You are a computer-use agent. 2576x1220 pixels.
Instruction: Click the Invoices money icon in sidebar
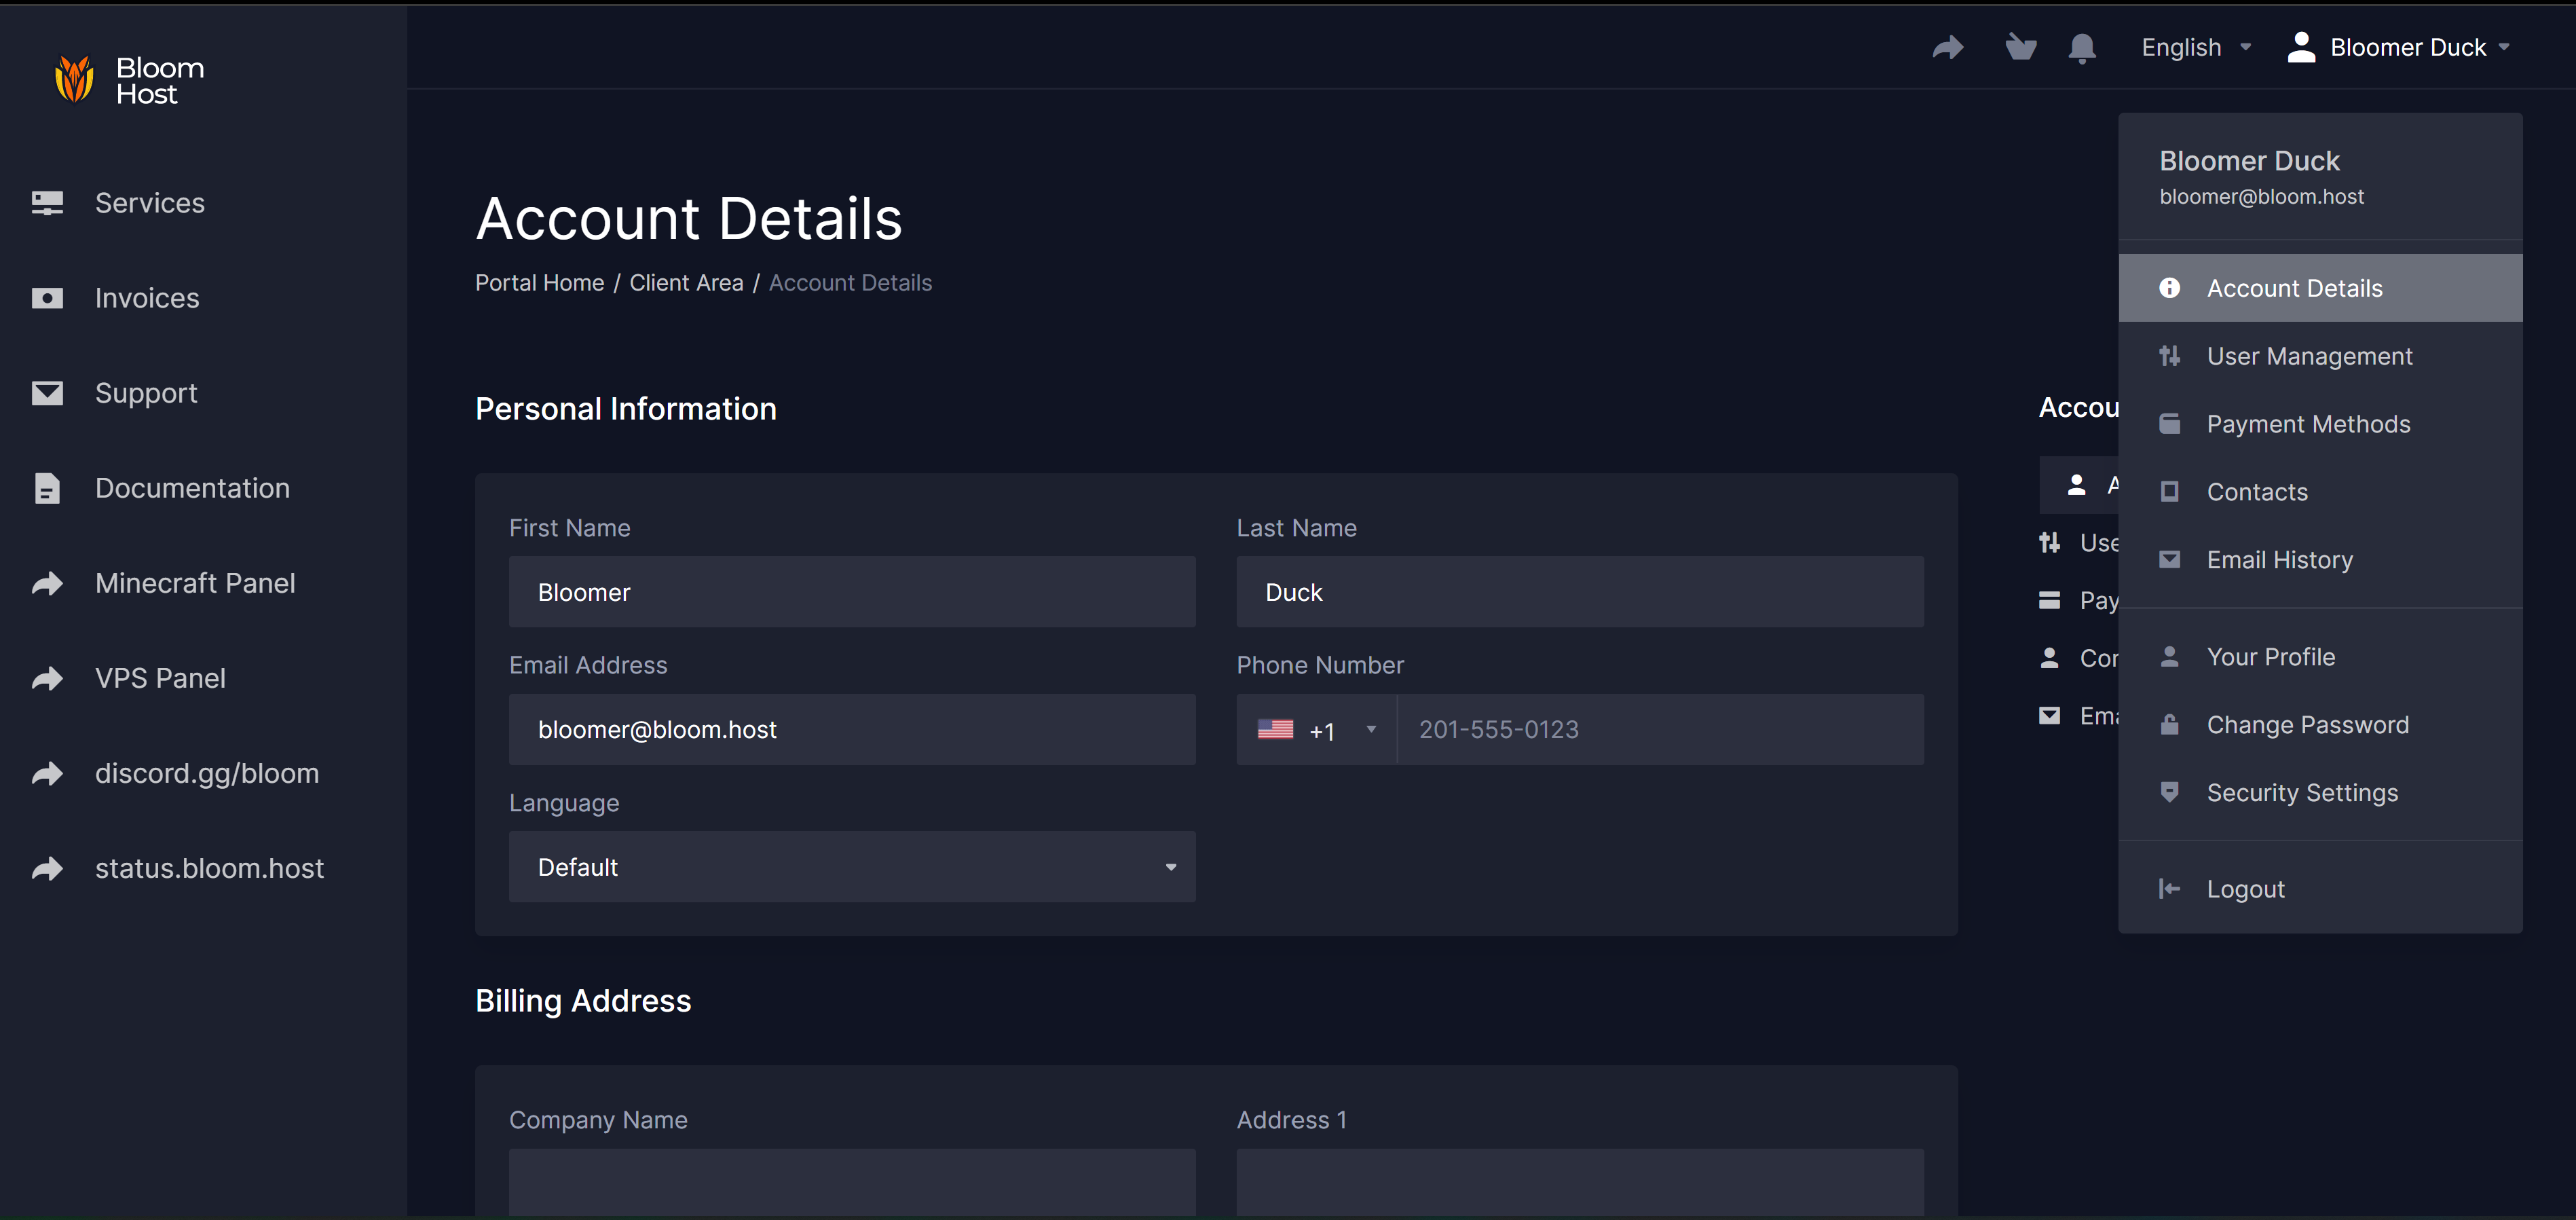pyautogui.click(x=47, y=298)
